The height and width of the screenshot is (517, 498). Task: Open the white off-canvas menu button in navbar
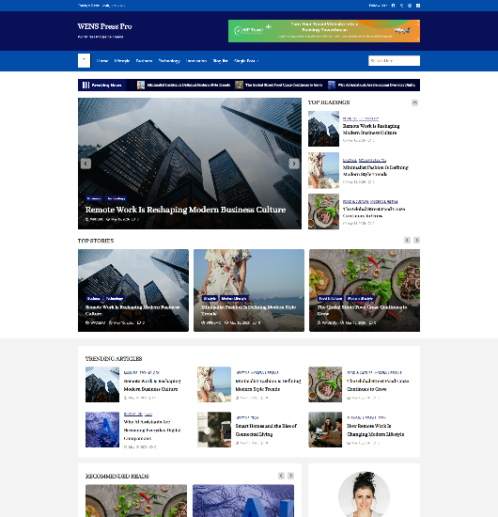84,61
